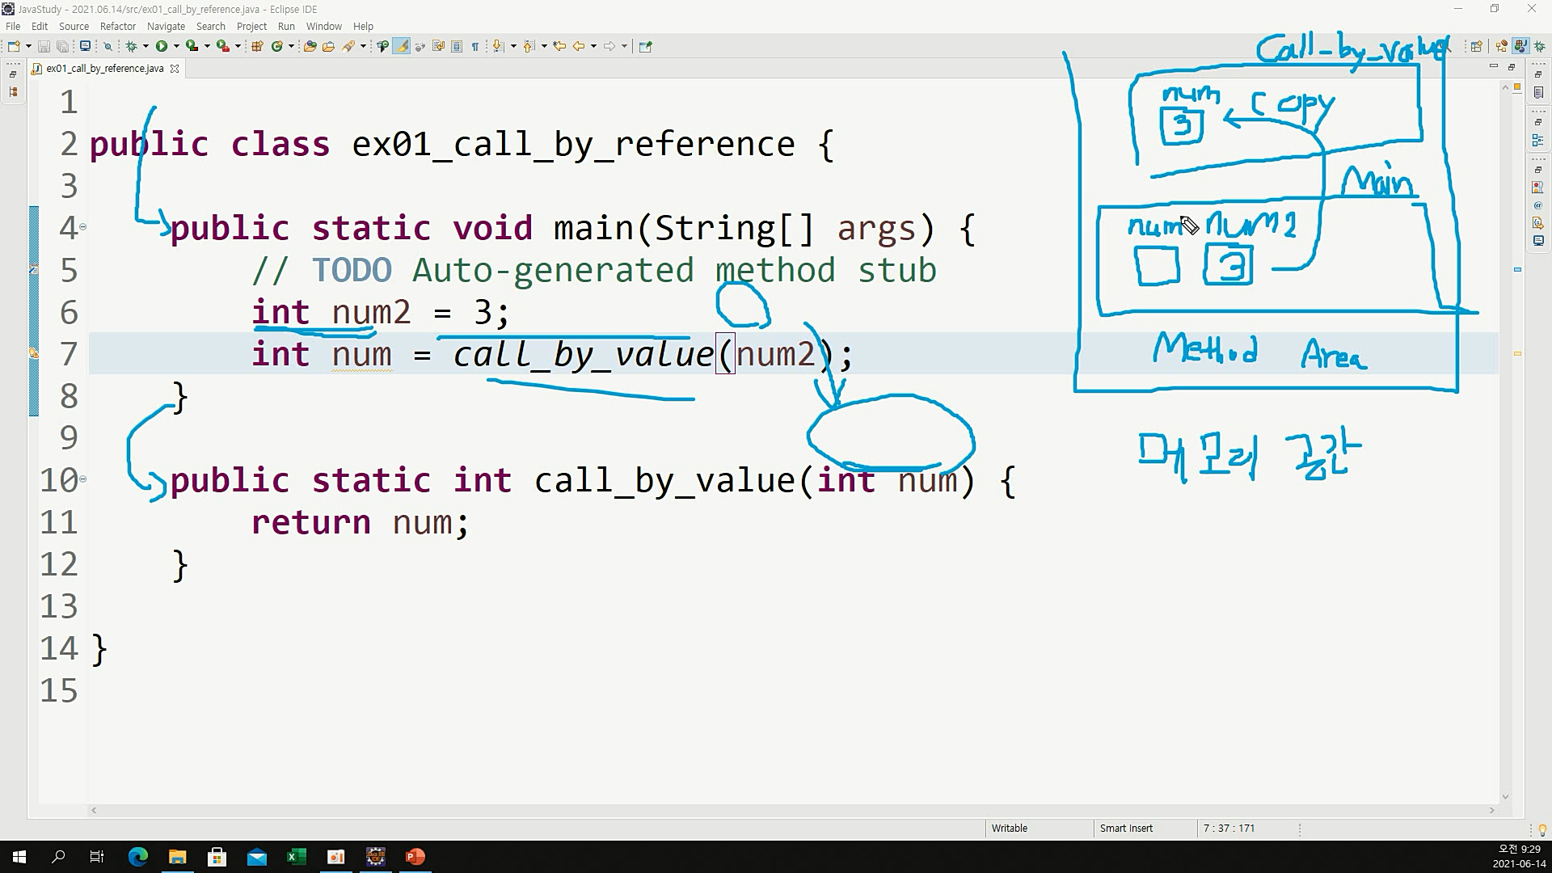Toggle Mark Occurrences highlighter button

[x=402, y=46]
